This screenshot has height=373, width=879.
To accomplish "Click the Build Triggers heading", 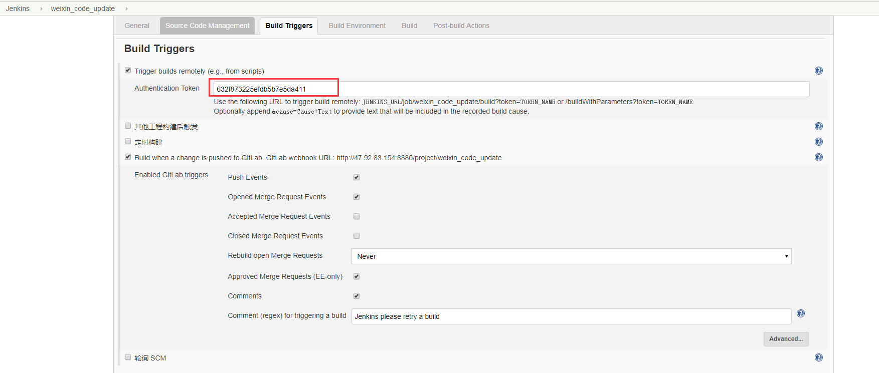I will coord(159,49).
